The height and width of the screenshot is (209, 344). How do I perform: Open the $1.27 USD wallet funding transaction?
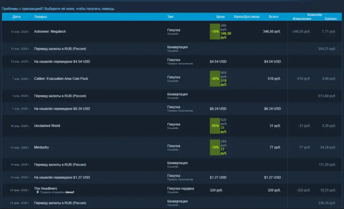point(62,177)
